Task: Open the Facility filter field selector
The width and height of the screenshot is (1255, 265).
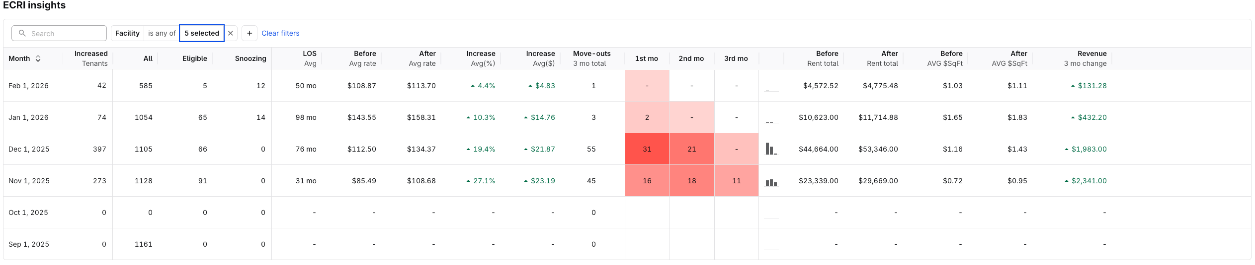Action: click(x=127, y=33)
